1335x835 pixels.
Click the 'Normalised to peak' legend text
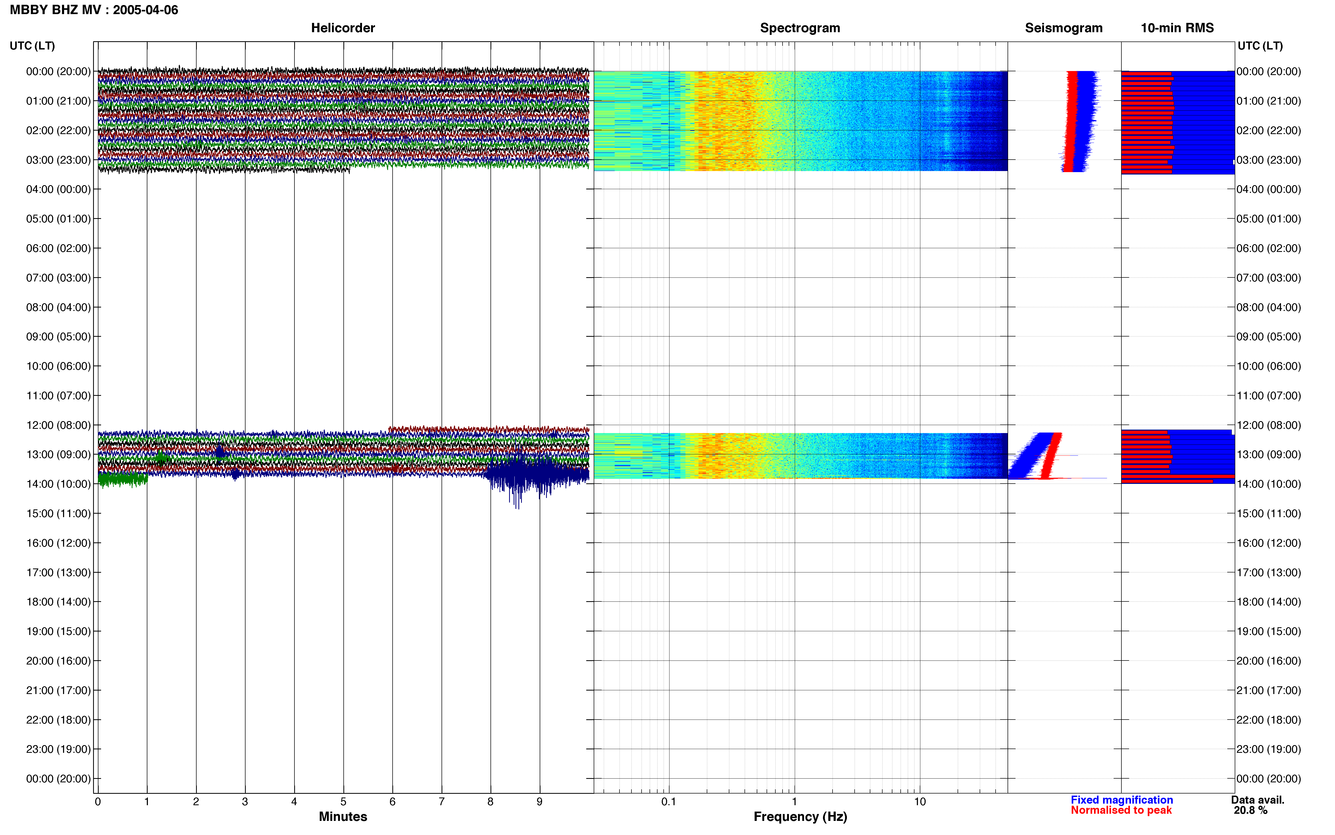1121,810
